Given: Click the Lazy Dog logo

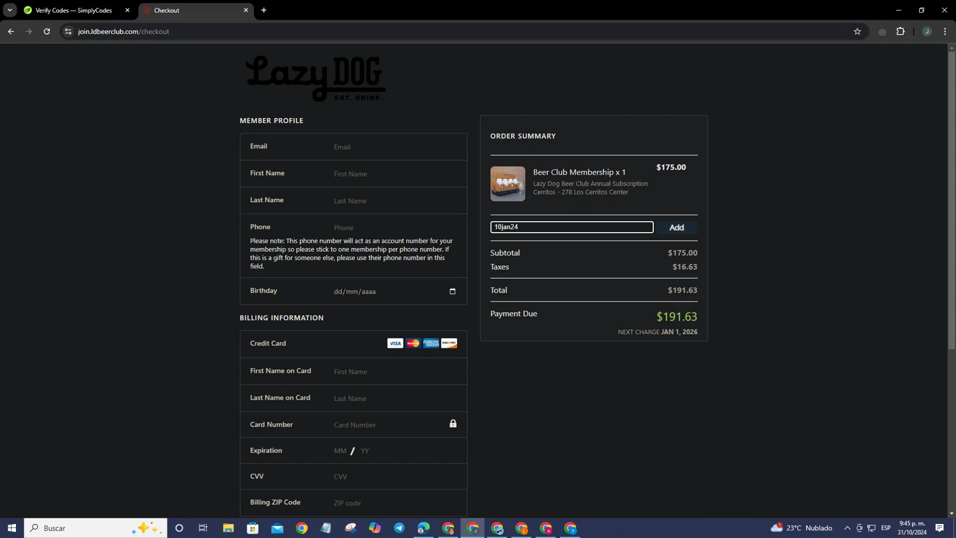Looking at the screenshot, I should [315, 78].
